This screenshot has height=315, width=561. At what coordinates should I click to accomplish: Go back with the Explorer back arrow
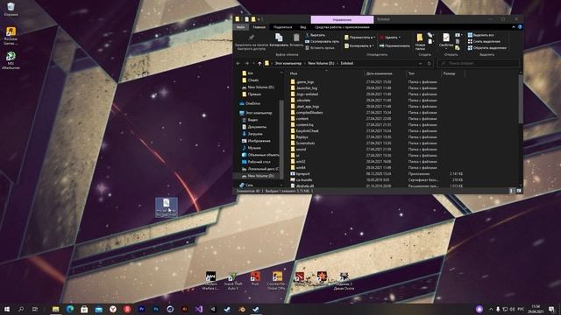coord(238,63)
